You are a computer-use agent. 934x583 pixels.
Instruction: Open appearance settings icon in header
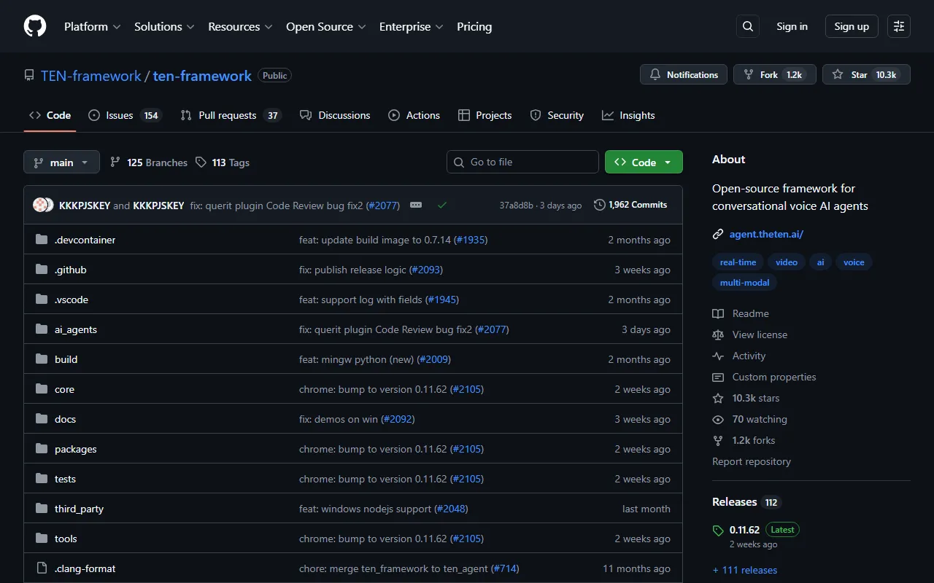point(899,26)
